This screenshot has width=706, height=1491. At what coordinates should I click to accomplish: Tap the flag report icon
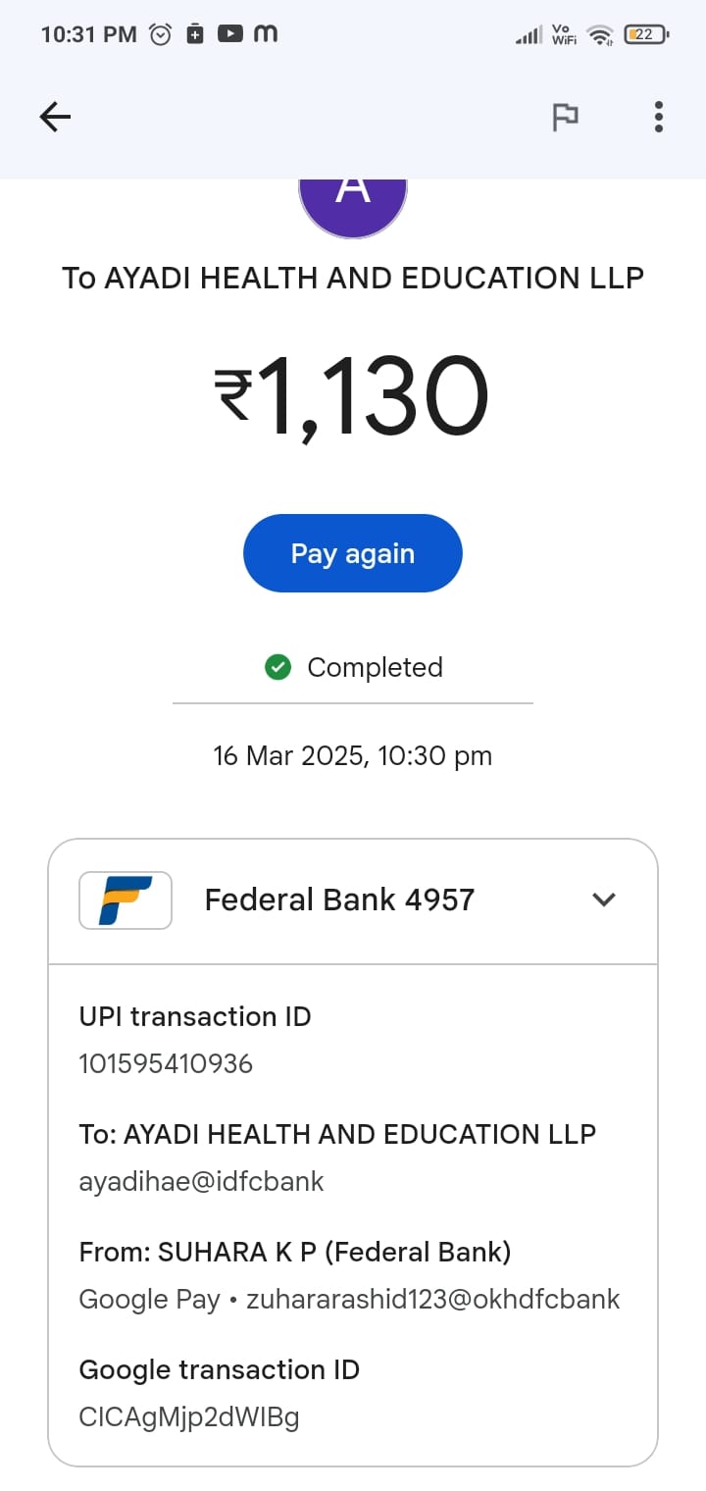click(565, 118)
